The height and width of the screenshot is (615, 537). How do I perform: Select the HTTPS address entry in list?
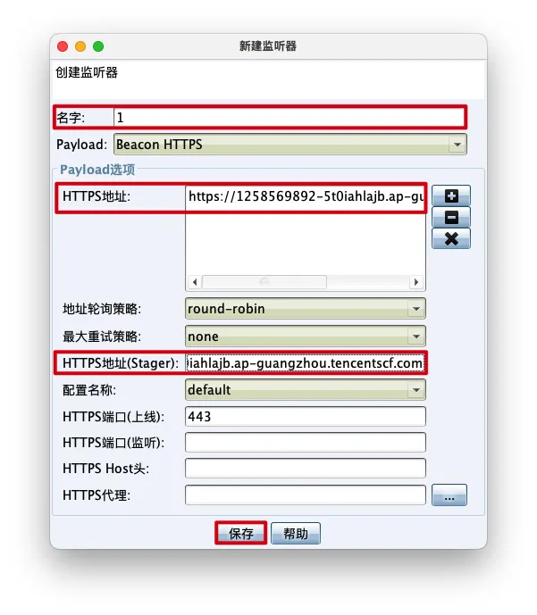(306, 196)
